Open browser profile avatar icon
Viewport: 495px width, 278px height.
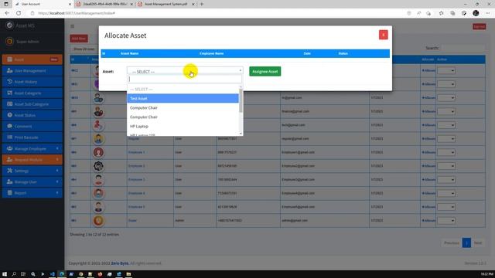click(x=476, y=13)
